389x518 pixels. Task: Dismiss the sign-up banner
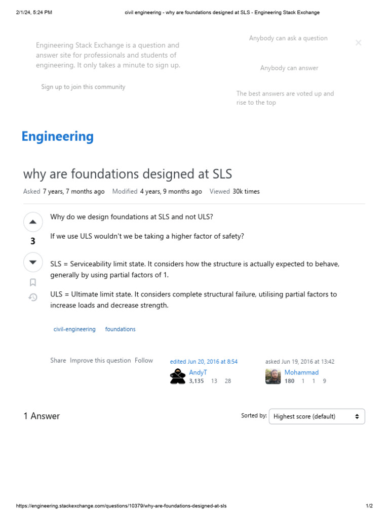pos(359,43)
